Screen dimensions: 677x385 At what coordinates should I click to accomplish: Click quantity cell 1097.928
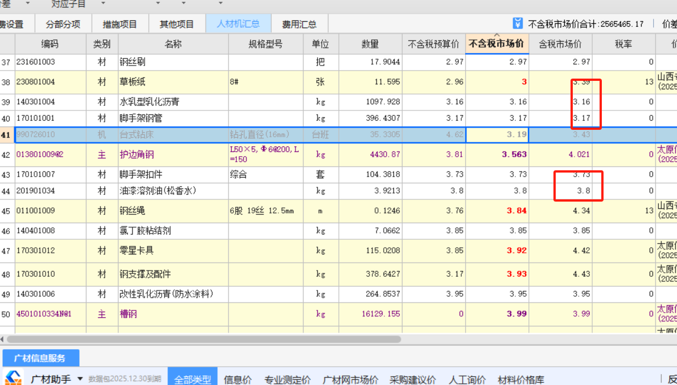coord(371,102)
